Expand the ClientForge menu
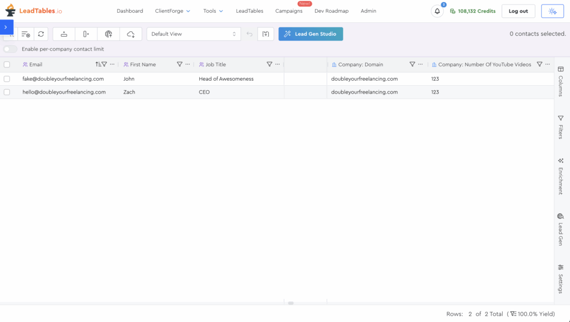 173,11
